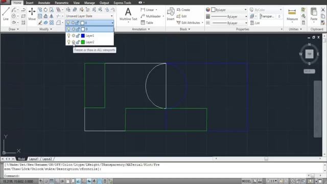Toggle lock for Layer2
This screenshot has height=184, width=327.
[x=78, y=42]
